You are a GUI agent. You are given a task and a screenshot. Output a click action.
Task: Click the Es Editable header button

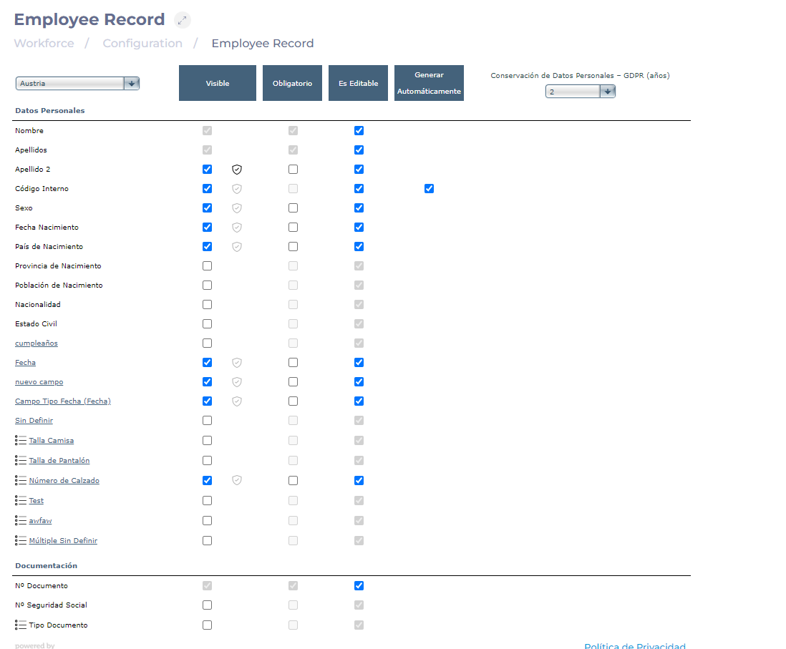click(358, 83)
